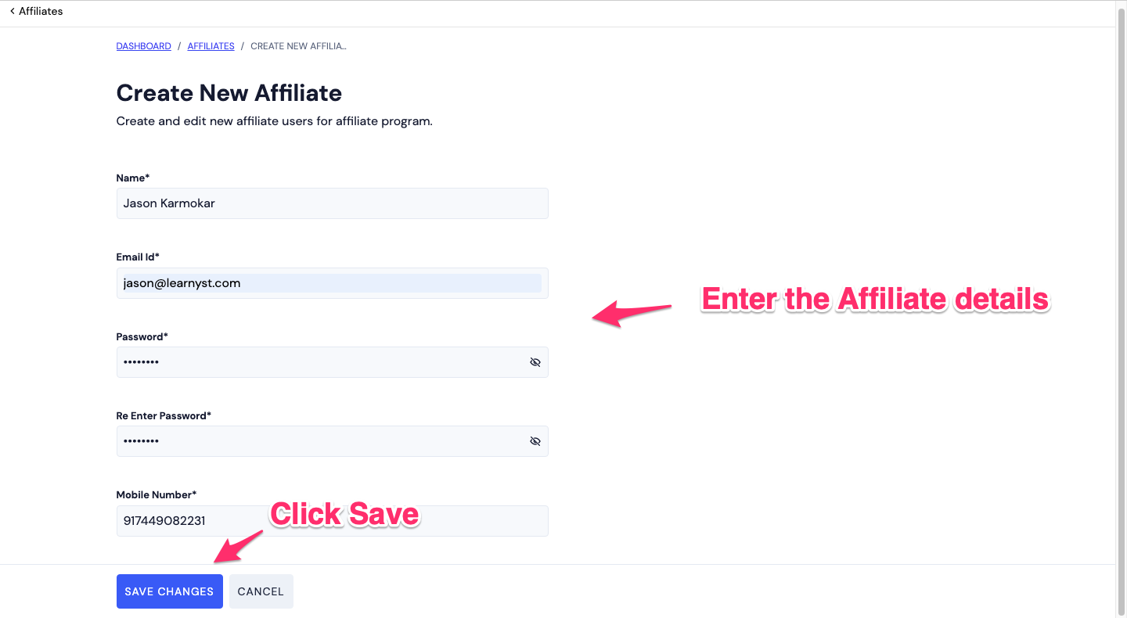Click the SAVE CHANGES button

[x=170, y=591]
